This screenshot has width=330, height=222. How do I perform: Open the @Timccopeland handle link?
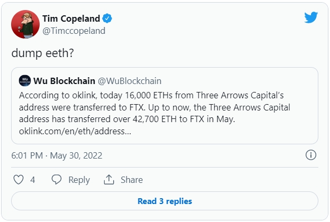tap(74, 31)
